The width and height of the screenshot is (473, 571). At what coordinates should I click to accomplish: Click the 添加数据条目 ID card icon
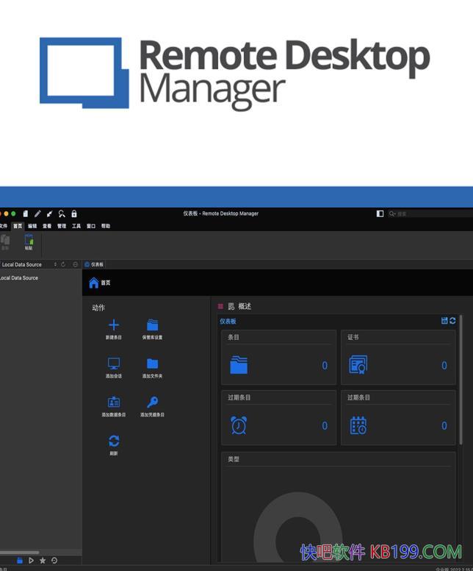(114, 402)
